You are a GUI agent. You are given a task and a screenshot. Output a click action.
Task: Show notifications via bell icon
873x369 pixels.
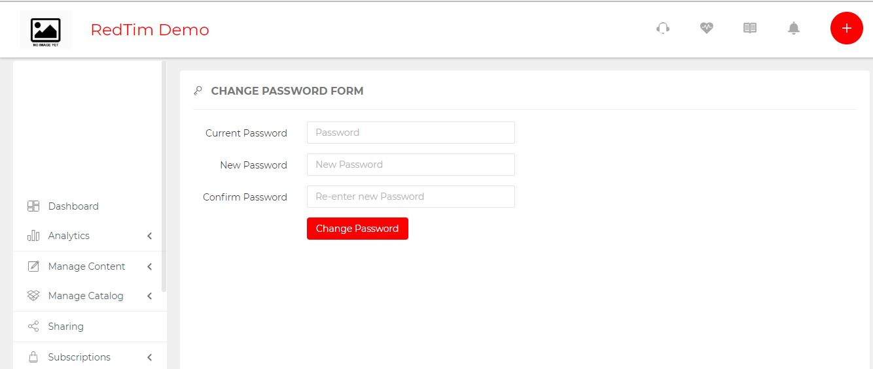click(x=794, y=28)
